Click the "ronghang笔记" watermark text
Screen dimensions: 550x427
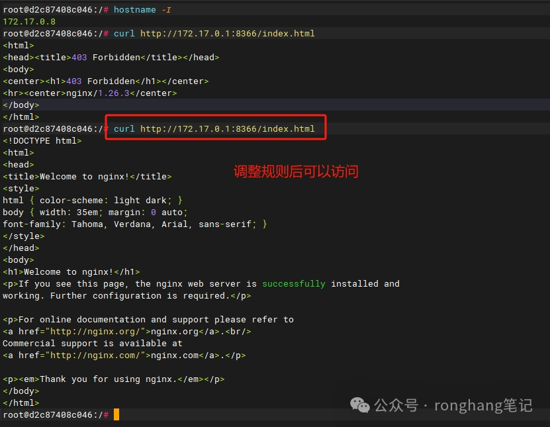[483, 405]
